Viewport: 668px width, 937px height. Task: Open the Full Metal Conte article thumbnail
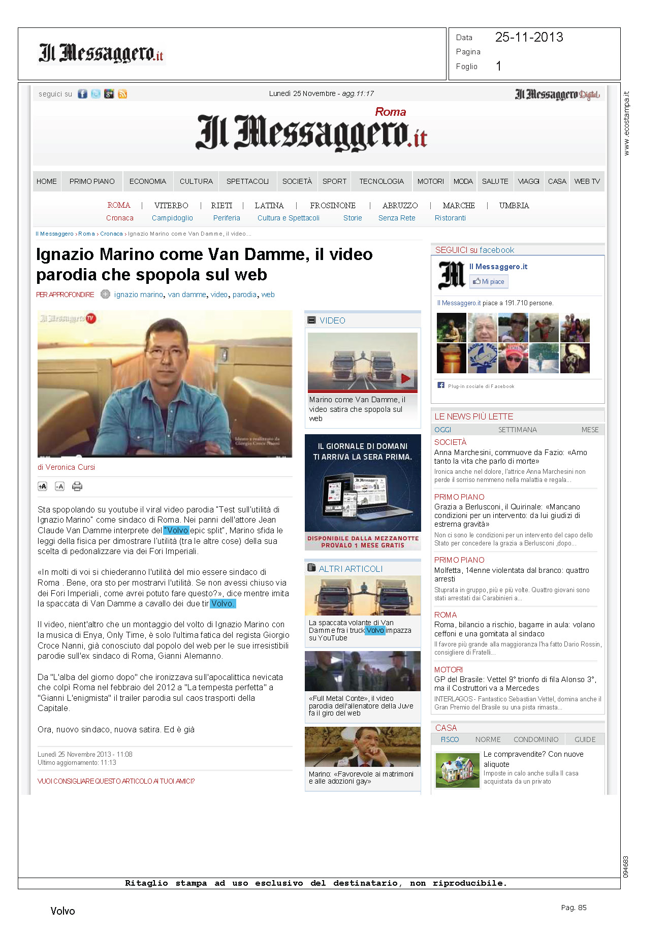click(x=363, y=671)
